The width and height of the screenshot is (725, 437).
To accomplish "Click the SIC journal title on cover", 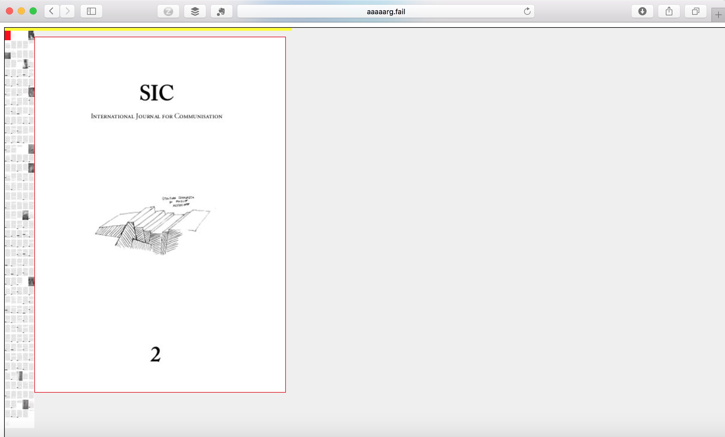I will (x=157, y=93).
